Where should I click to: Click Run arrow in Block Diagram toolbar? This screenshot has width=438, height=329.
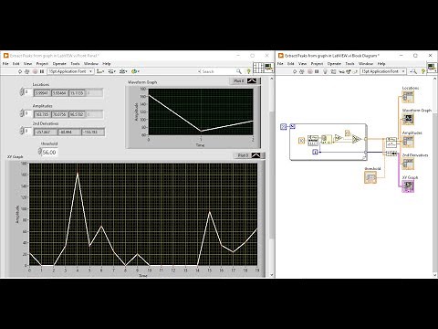click(295, 71)
